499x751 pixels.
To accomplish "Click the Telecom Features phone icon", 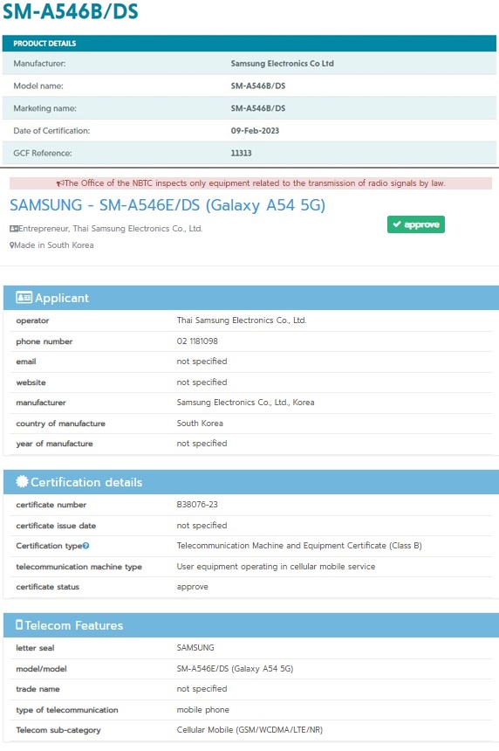I will coord(19,624).
